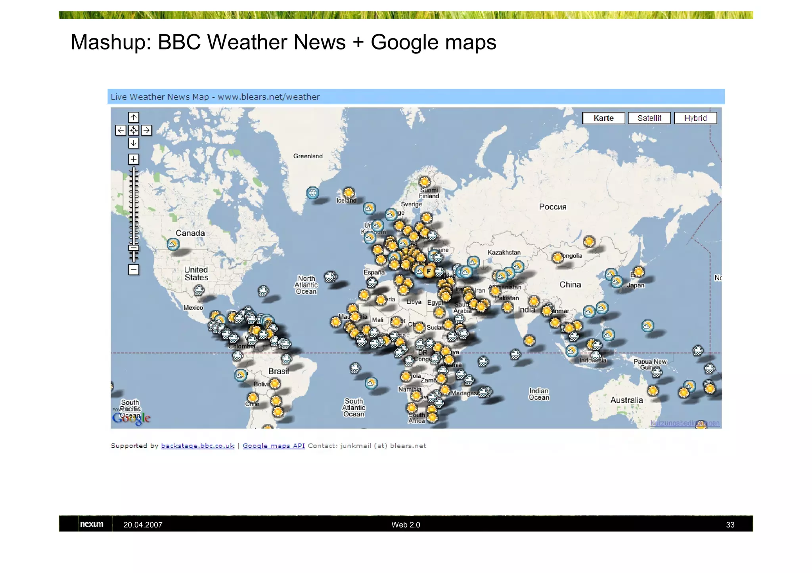Switch to Hybrid map view
Screen dimensions: 812x573
(x=695, y=118)
